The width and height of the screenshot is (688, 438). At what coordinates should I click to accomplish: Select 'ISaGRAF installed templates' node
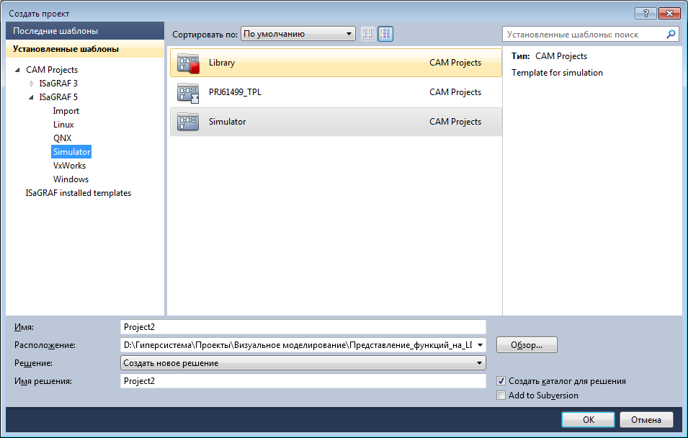[x=78, y=193]
